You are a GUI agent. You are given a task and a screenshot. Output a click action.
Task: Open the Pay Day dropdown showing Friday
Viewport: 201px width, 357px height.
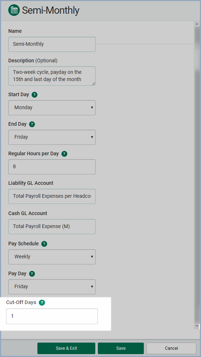click(52, 287)
